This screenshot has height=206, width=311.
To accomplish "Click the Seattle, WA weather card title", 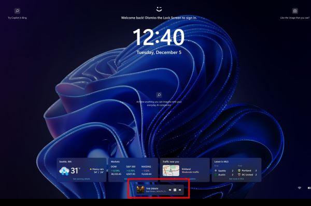I will [x=65, y=161].
